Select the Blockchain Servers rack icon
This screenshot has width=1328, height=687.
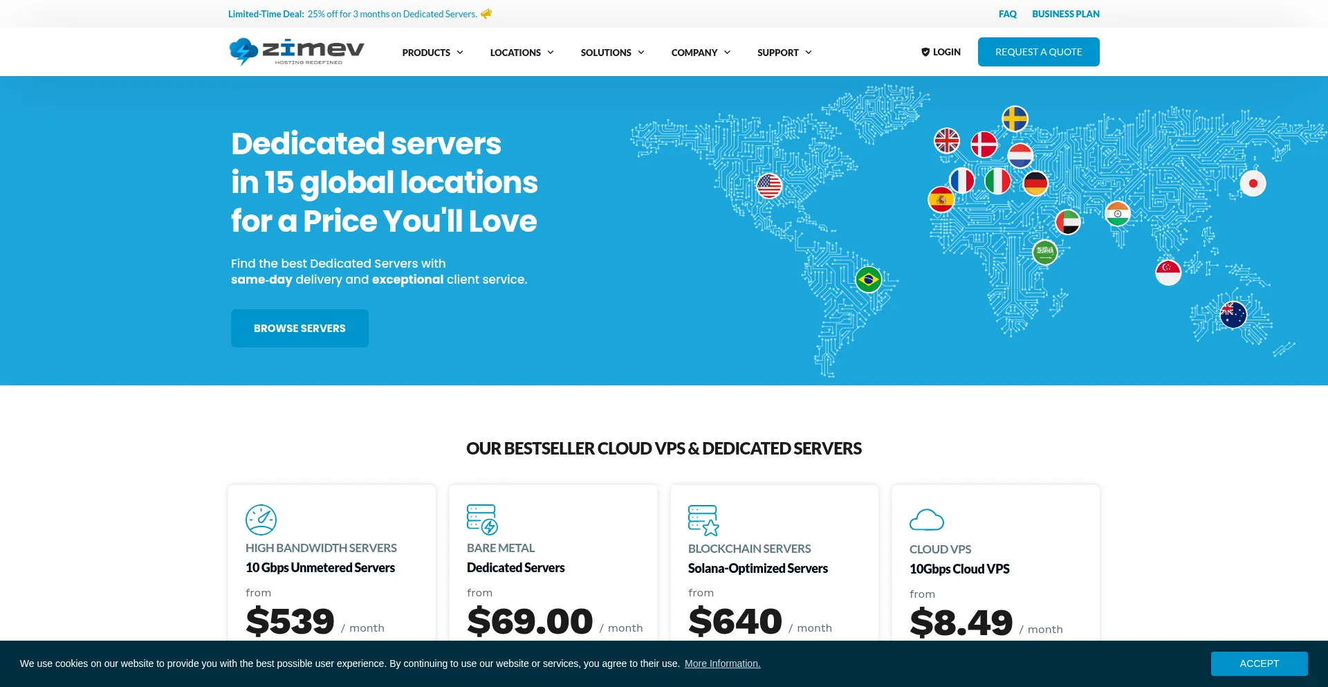pos(703,520)
